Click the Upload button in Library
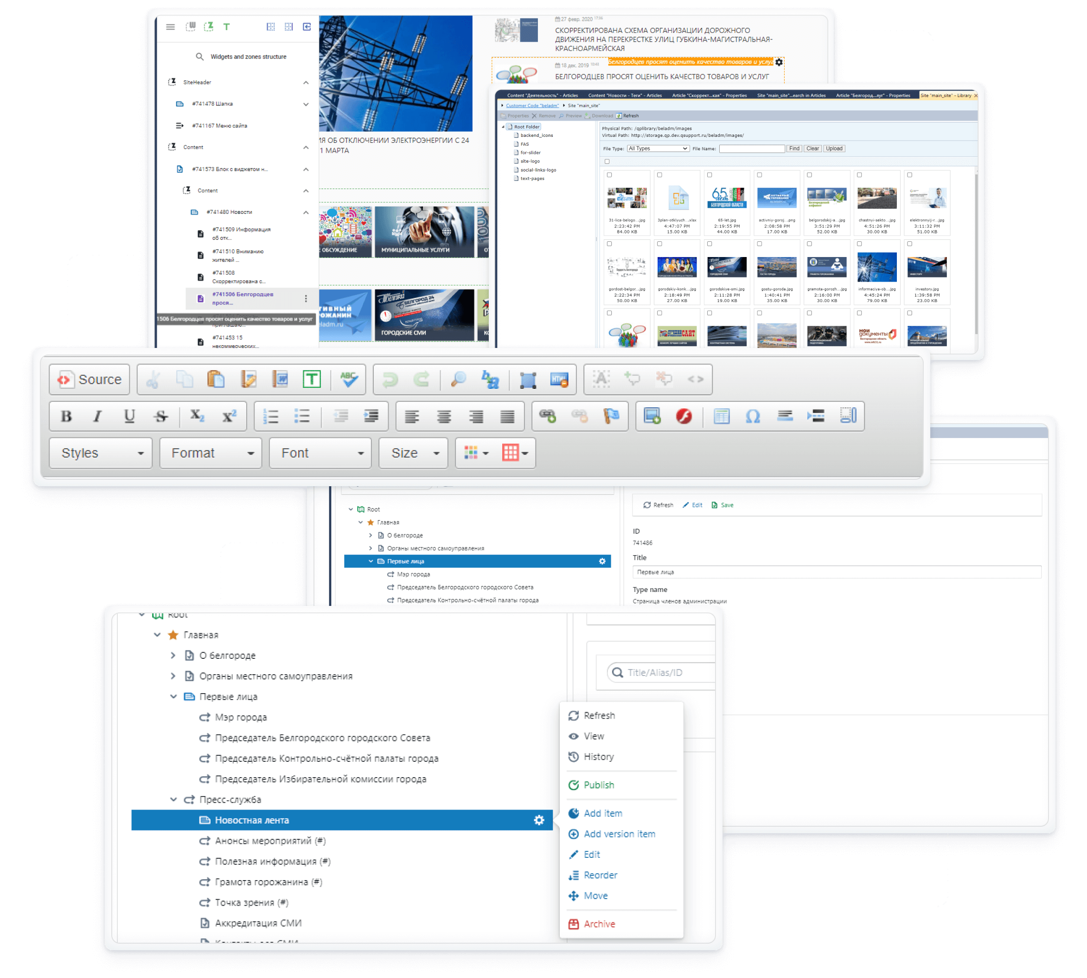 pyautogui.click(x=835, y=149)
